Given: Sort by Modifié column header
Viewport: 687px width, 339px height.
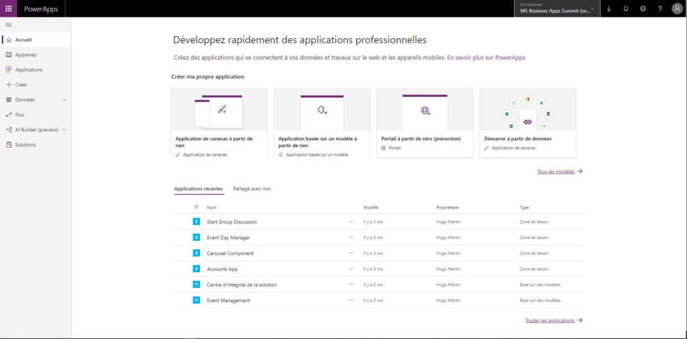Looking at the screenshot, I should (x=370, y=207).
